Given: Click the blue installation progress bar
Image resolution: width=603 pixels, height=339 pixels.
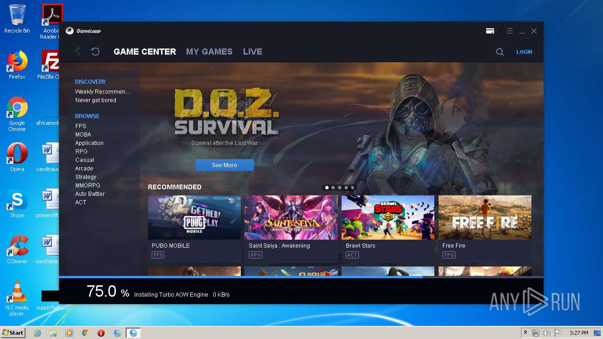Looking at the screenshot, I should (x=241, y=277).
